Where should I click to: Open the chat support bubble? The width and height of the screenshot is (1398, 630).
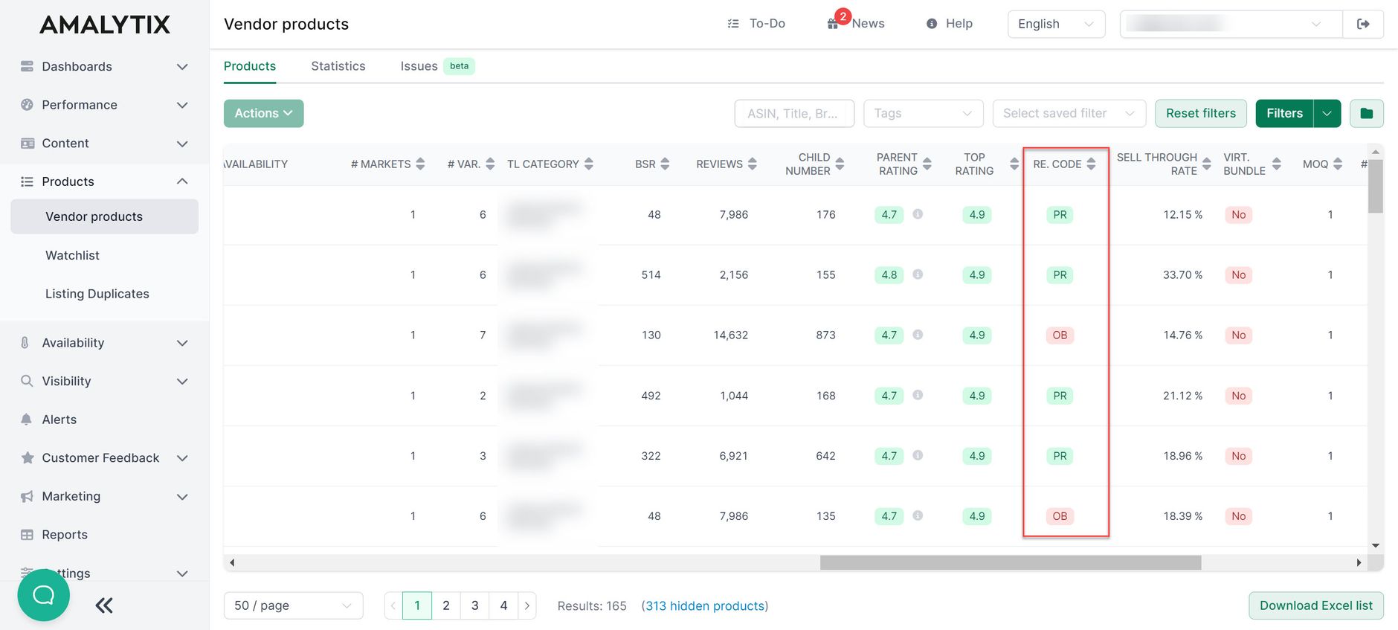click(44, 595)
